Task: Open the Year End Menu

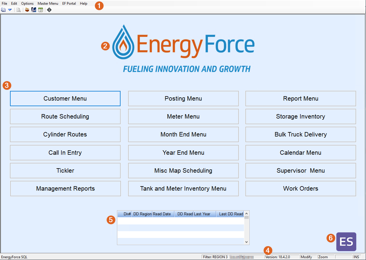Action: pyautogui.click(x=183, y=153)
